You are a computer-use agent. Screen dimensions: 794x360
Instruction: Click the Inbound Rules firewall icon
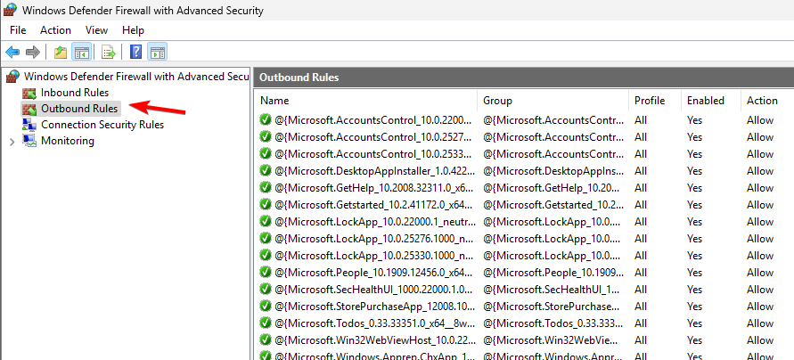[x=29, y=93]
